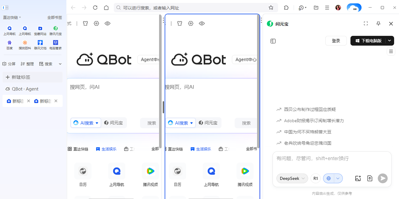Open the history clock dropdown
Screen dimensions: 399x199
click(x=303, y=8)
